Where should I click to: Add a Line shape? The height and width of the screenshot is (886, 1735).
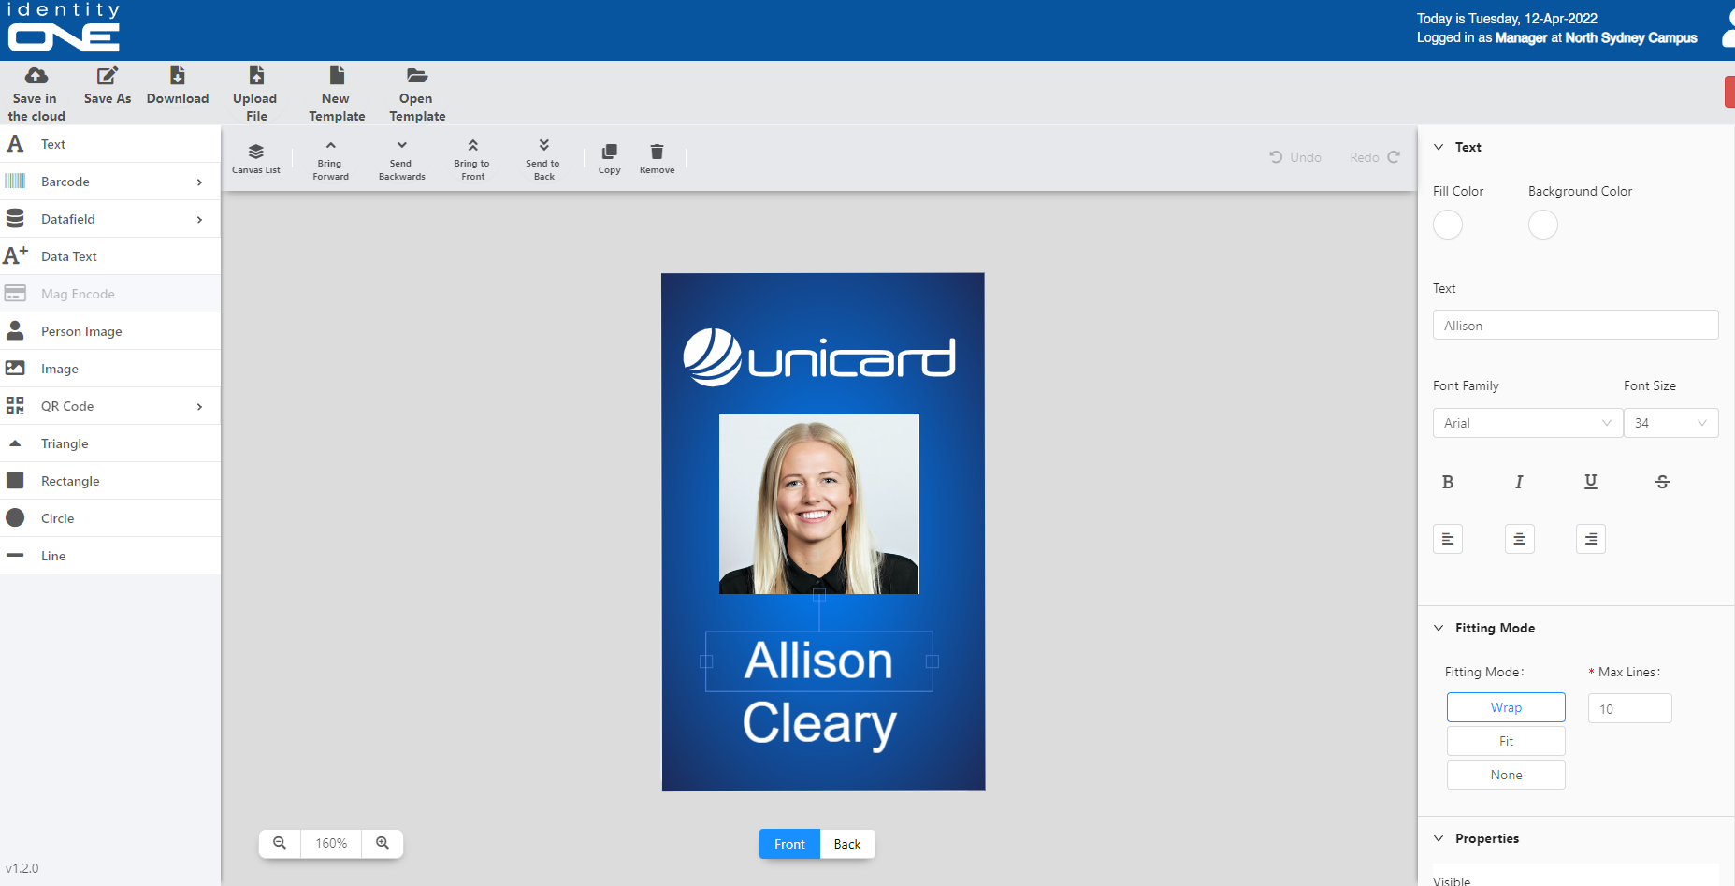click(x=110, y=556)
